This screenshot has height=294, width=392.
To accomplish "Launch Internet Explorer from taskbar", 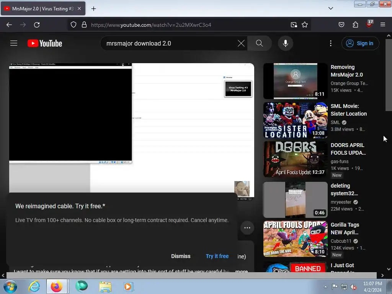I will pos(34,286).
